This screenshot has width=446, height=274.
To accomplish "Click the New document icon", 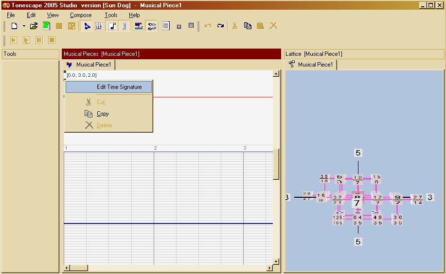I will (x=14, y=26).
